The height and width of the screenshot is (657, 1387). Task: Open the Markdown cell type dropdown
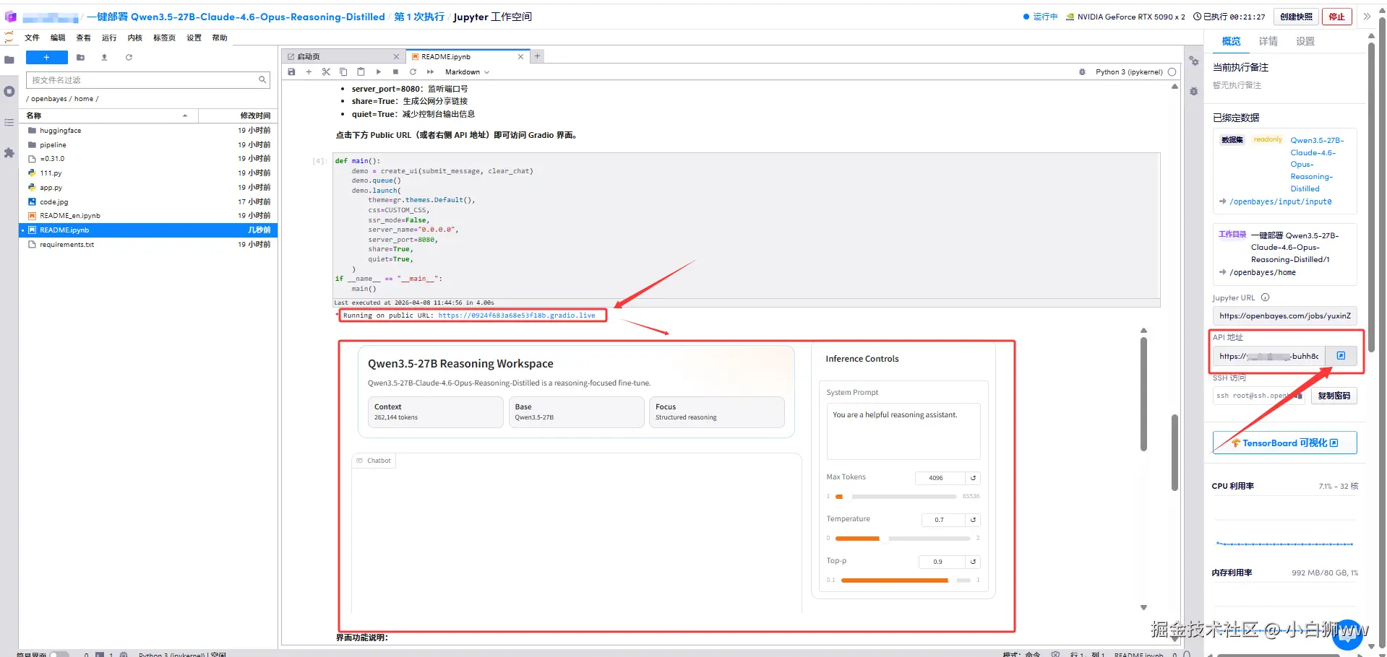click(x=467, y=72)
